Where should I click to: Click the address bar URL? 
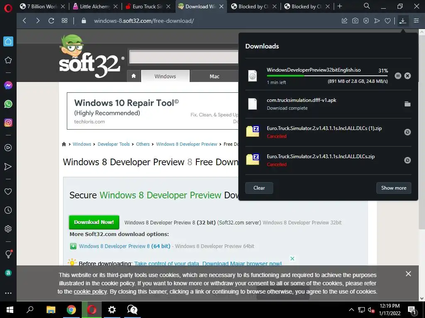tap(144, 21)
